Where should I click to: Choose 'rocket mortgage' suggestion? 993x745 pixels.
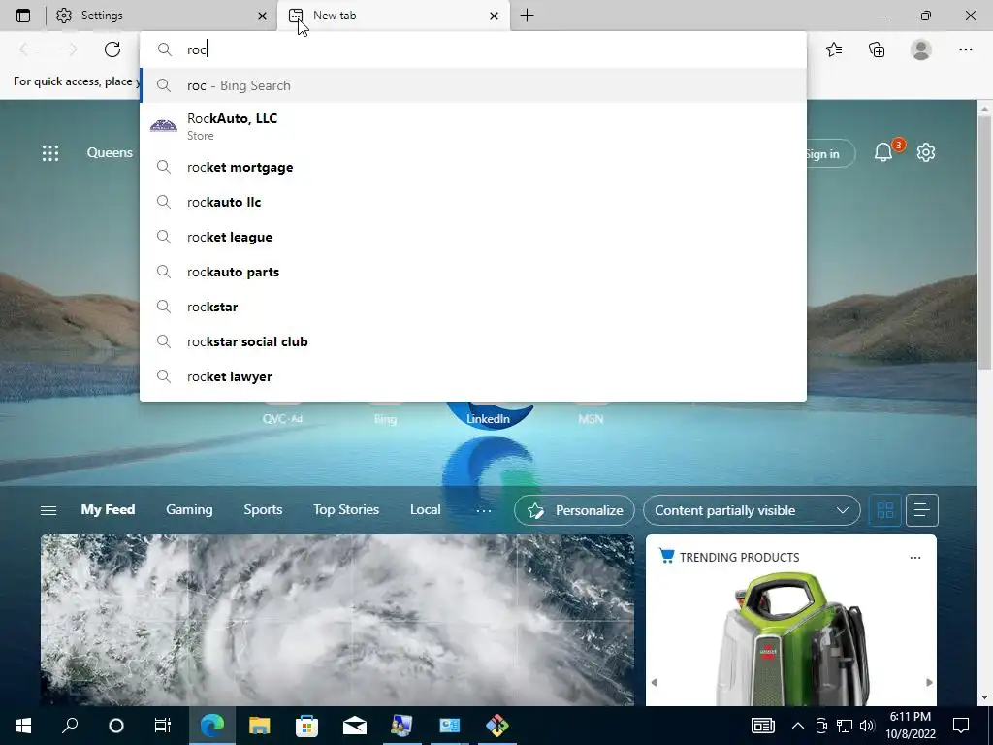[x=472, y=167]
